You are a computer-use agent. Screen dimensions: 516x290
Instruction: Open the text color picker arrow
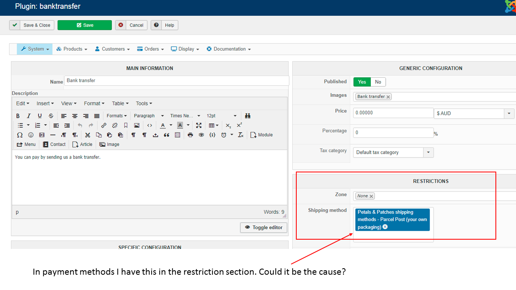pyautogui.click(x=171, y=126)
